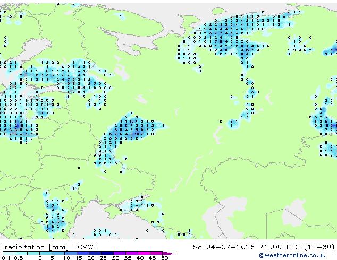
Task: Select the legend swatch between 35 and 40
Action: tap(132, 253)
